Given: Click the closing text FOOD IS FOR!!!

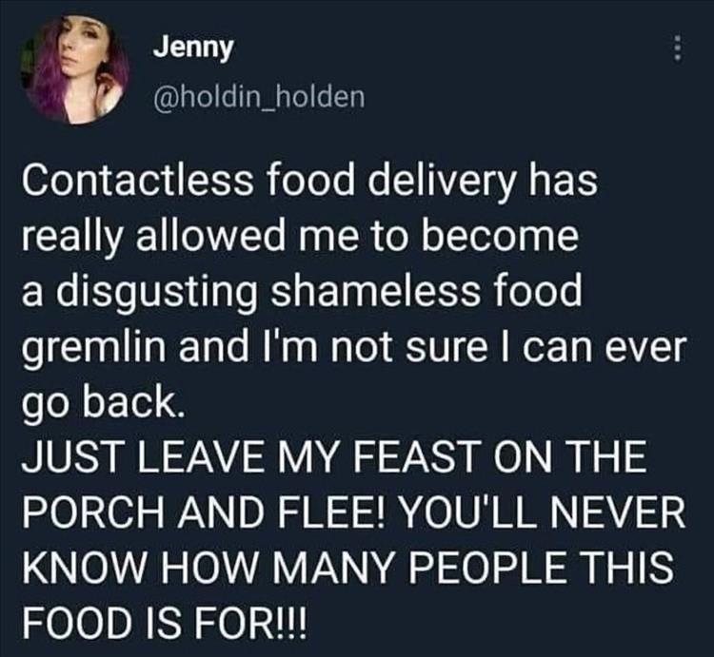Looking at the screenshot, I should click(165, 623).
